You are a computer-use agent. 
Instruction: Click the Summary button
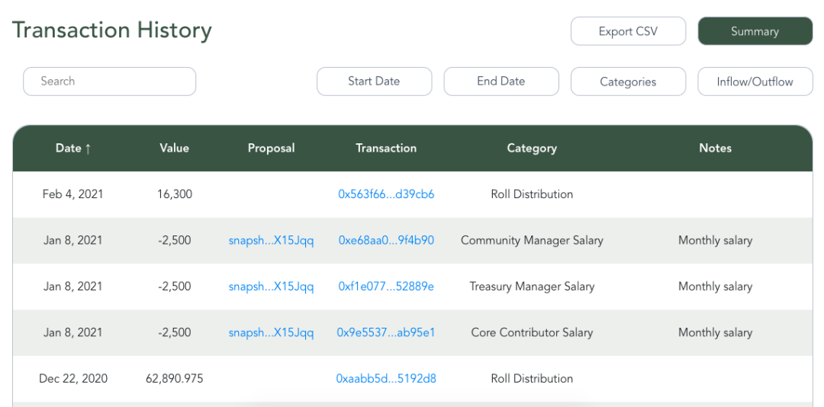(755, 31)
